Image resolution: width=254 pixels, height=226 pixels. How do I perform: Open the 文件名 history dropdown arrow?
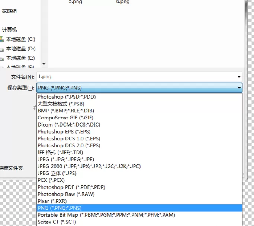(239, 77)
